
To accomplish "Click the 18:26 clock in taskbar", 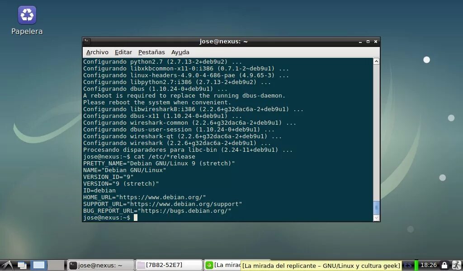I will click(429, 265).
